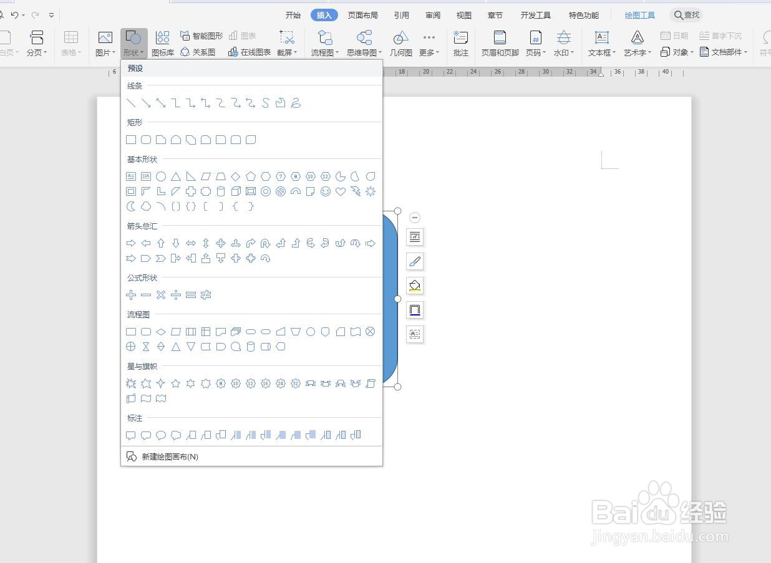The height and width of the screenshot is (563, 771).
Task: Select the heart shape
Action: coord(341,191)
